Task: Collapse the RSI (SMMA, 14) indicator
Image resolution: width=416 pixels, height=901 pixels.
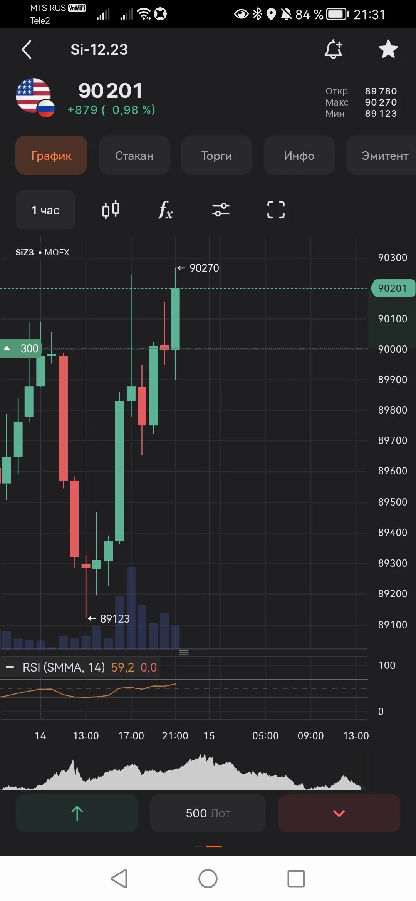Action: 10,667
